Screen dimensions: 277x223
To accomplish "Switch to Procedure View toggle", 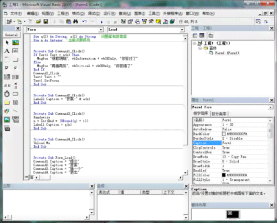I will click(x=27, y=178).
